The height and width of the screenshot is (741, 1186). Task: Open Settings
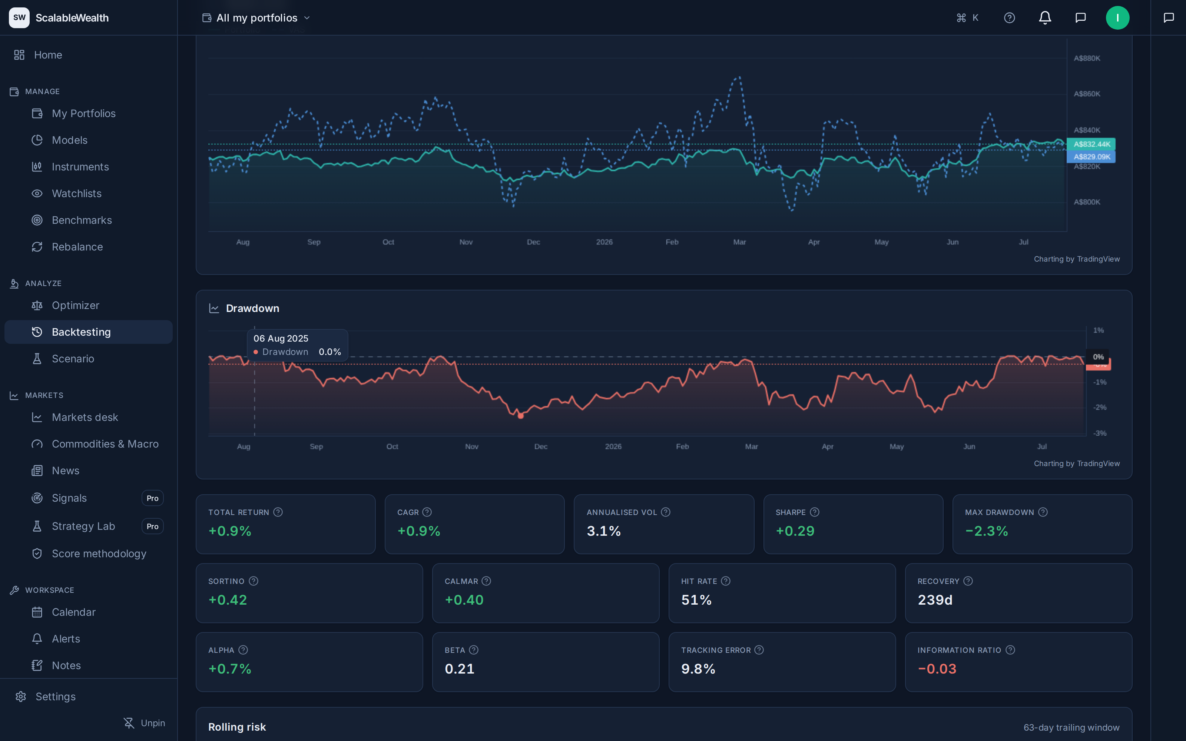coord(88,697)
